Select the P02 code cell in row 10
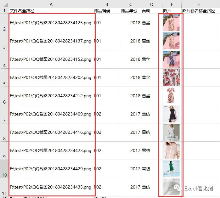 (x=106, y=169)
